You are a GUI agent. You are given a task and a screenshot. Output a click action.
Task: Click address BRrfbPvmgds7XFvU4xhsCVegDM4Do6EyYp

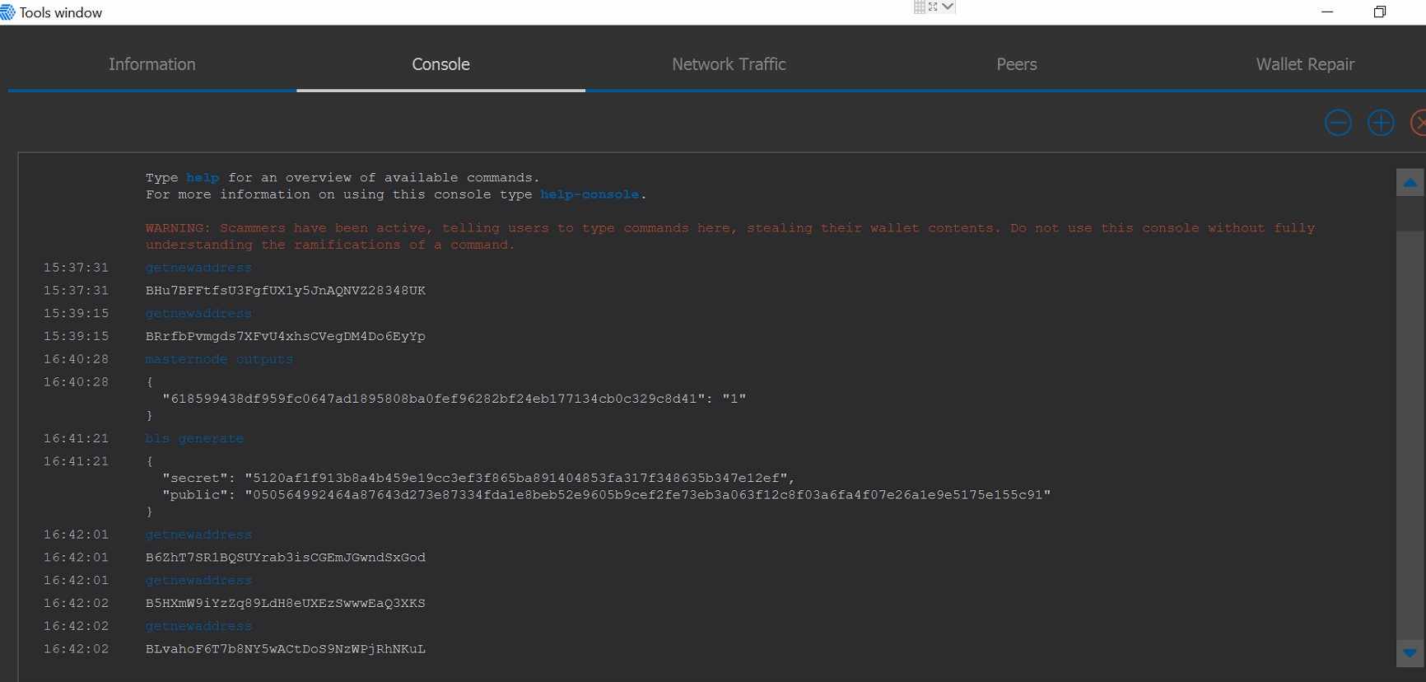click(x=286, y=336)
